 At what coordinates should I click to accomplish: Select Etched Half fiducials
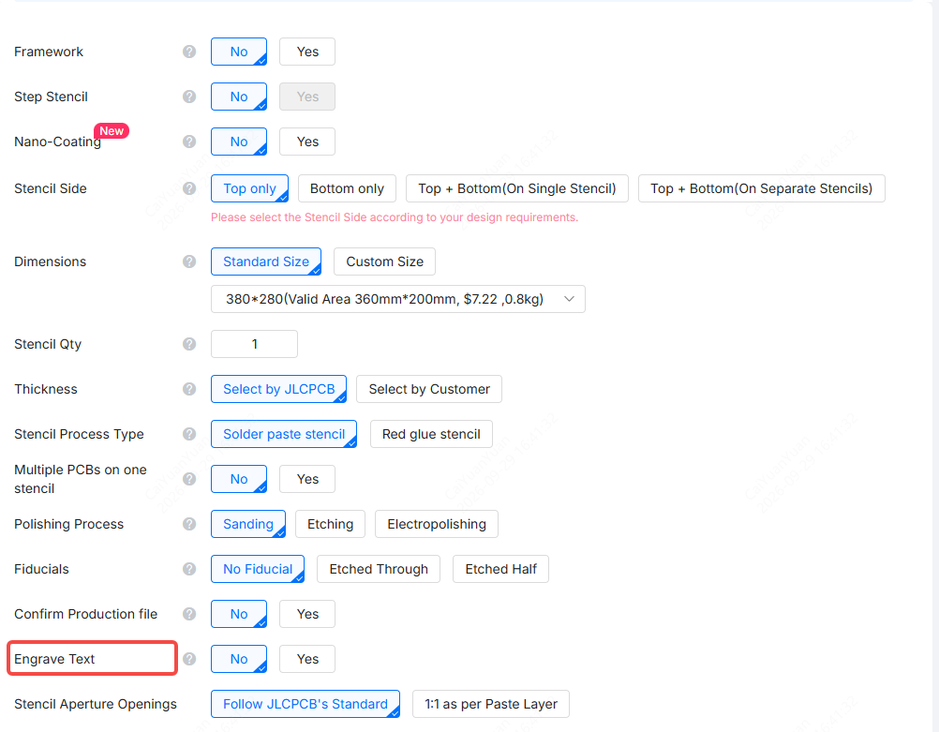500,569
